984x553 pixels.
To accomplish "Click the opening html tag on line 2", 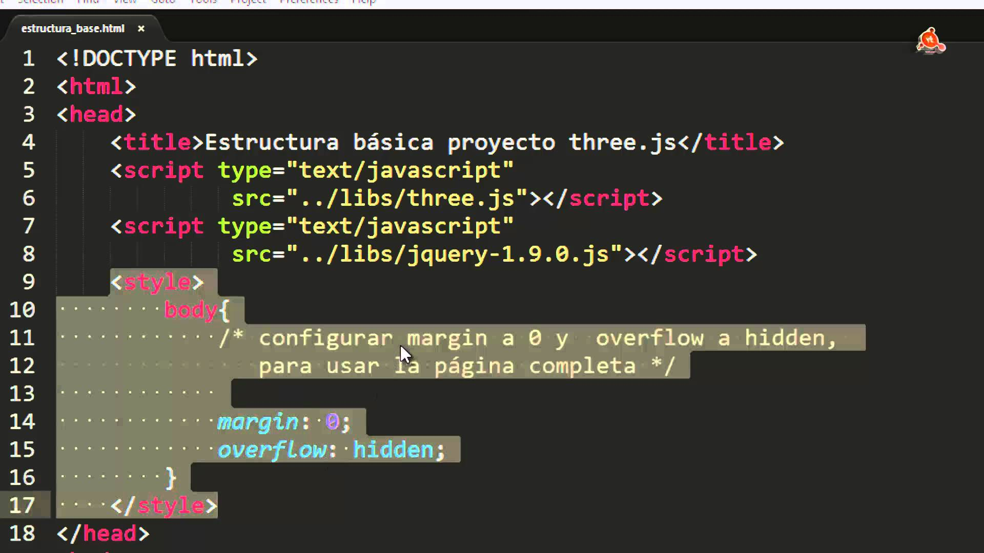I will pyautogui.click(x=96, y=87).
